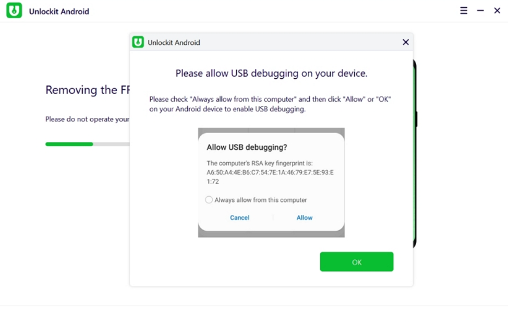Click the Unlockit Android logo in main title bar
The height and width of the screenshot is (324, 508).
pos(14,10)
